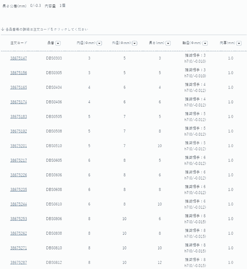The height and width of the screenshot is (269, 247).
Task: Click order code 38675271 link
Action: (x=19, y=248)
